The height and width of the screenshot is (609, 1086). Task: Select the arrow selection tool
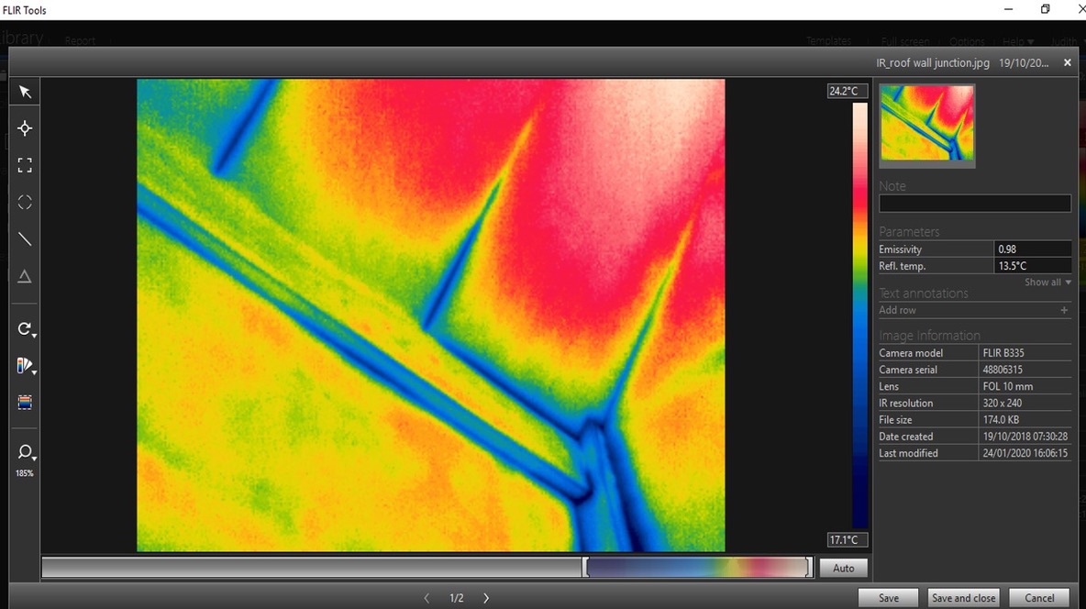tap(25, 91)
